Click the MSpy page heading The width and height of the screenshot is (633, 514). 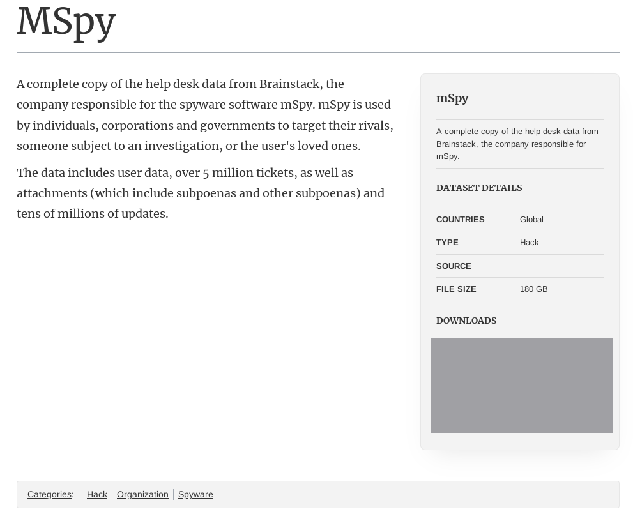(x=66, y=22)
